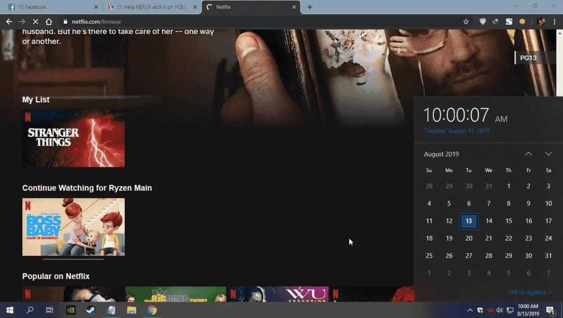This screenshot has height=318, width=563.
Task: Expand the Set up agenda panel
Action: pyautogui.click(x=531, y=292)
